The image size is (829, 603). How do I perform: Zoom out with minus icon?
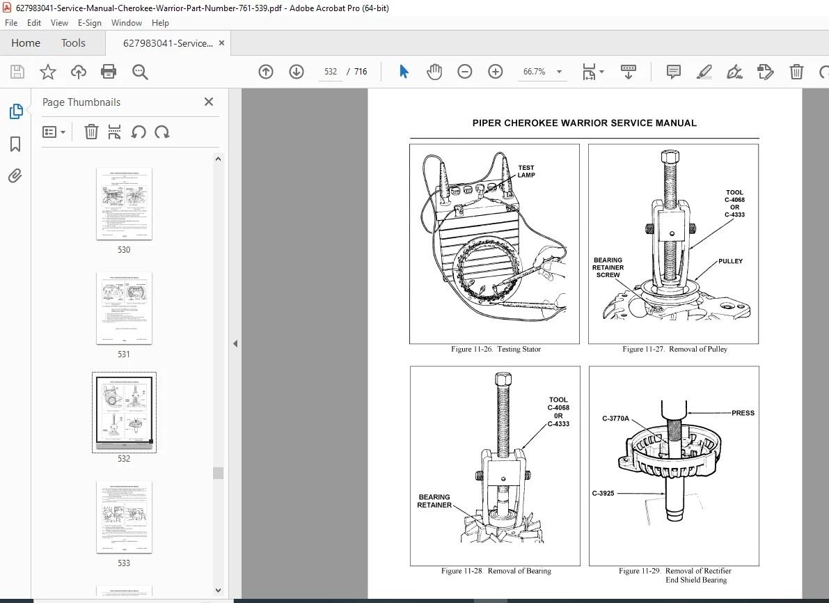tap(465, 72)
